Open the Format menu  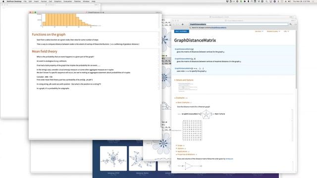[x=44, y=1]
